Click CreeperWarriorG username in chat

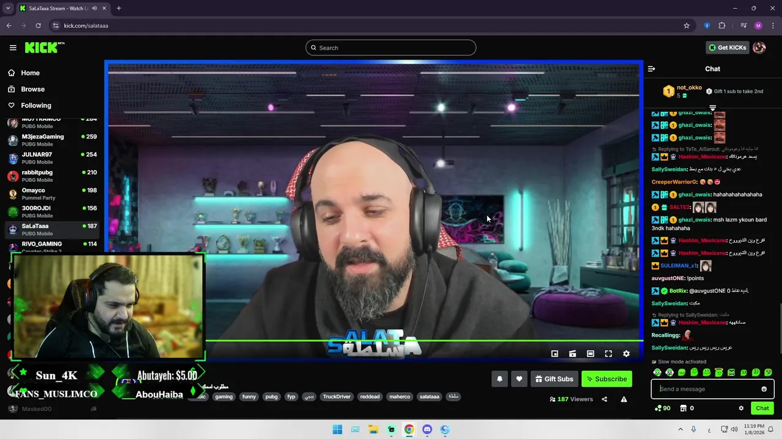[x=674, y=182]
